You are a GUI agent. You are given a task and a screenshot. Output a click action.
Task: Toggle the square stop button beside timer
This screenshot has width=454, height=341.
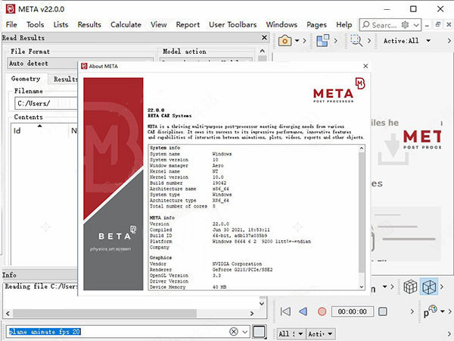point(384,311)
